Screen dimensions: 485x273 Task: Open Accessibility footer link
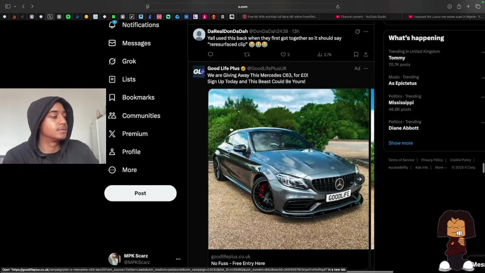pos(398,168)
